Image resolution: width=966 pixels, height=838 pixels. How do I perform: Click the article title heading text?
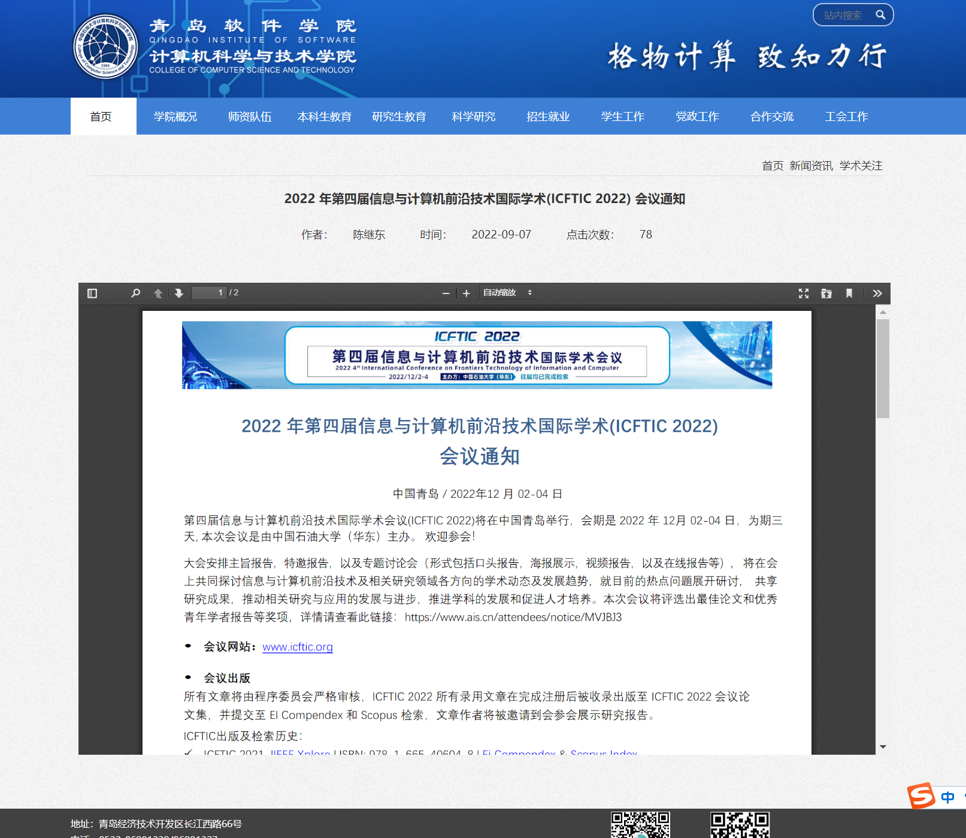click(x=484, y=199)
